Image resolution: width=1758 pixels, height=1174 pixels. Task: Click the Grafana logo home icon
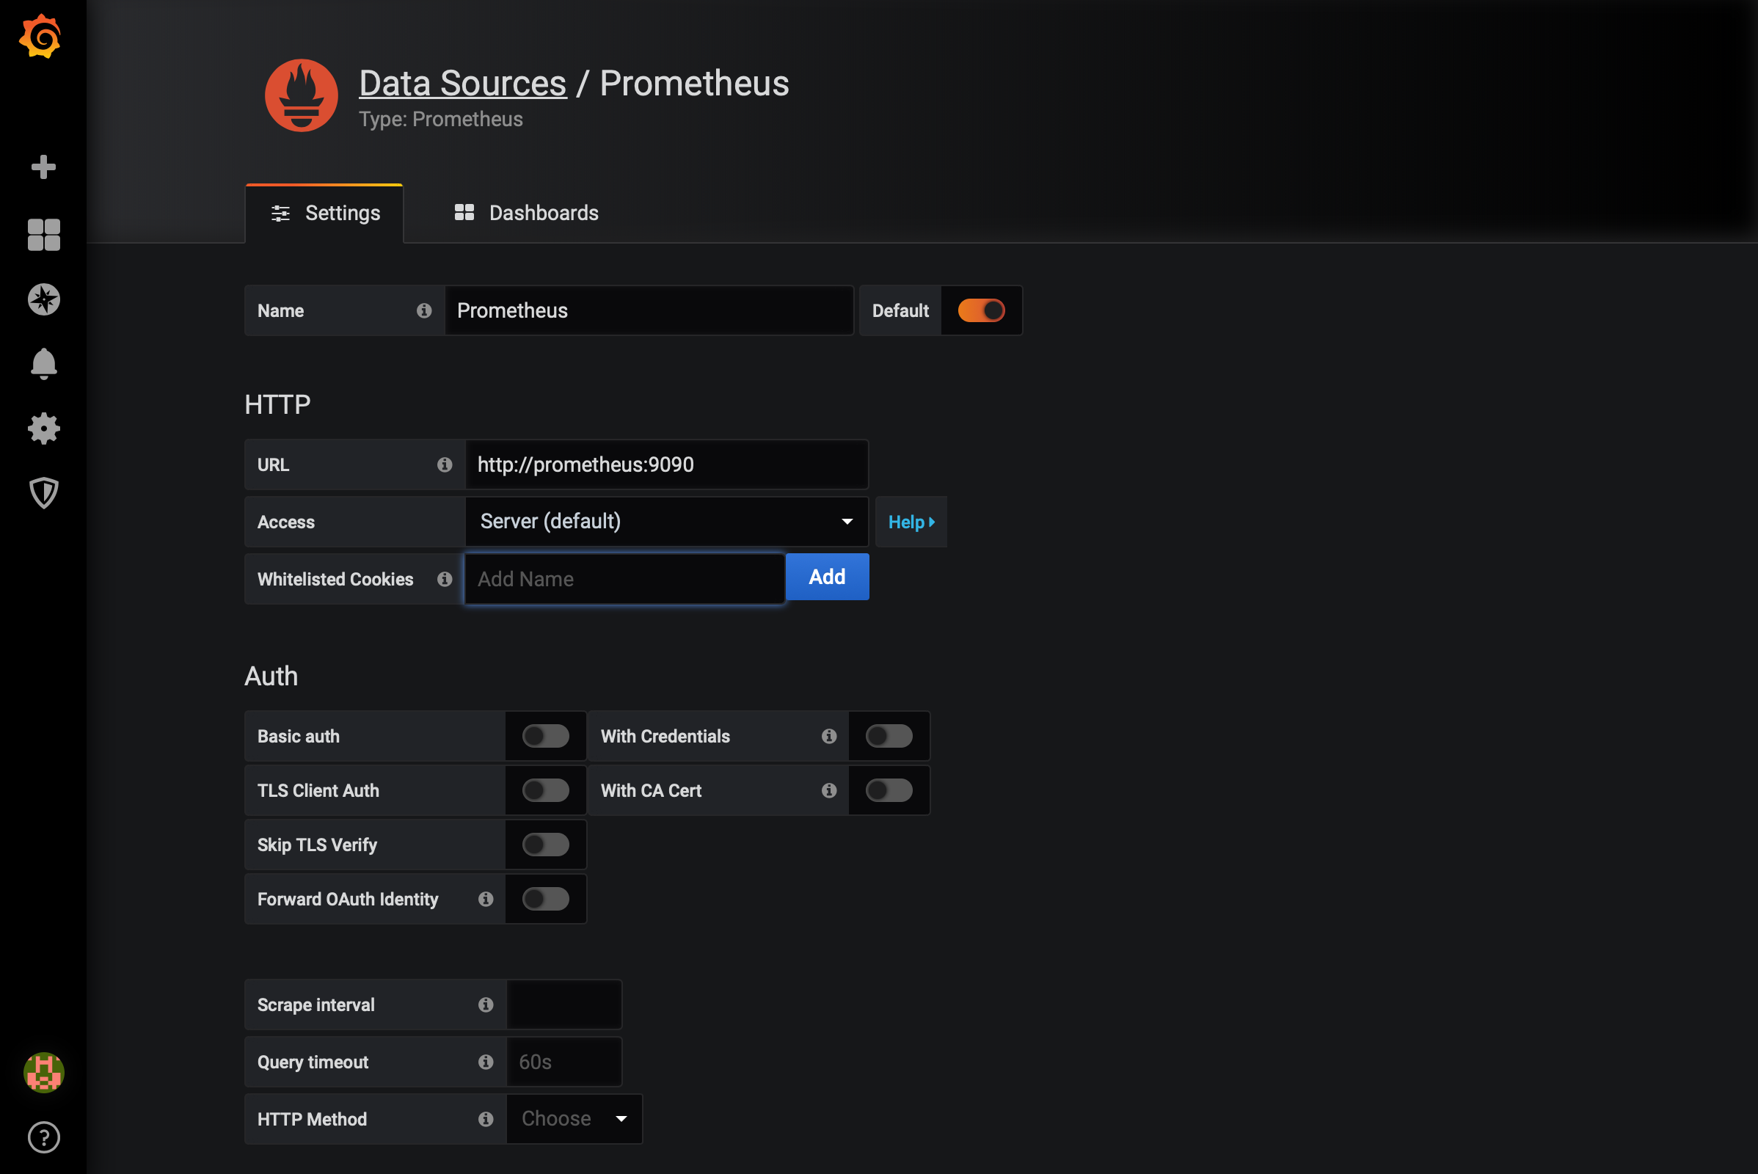[40, 36]
